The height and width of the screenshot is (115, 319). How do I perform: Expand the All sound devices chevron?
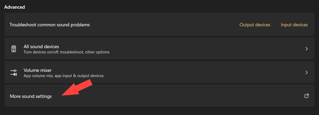tap(306, 49)
